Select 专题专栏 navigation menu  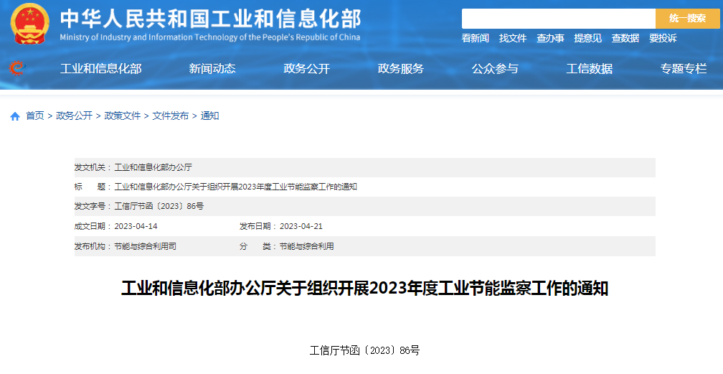coord(684,69)
